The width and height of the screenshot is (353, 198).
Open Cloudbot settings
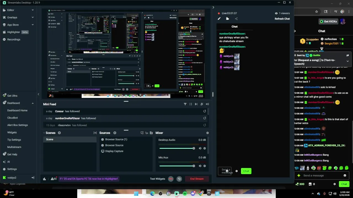[x=12, y=118]
